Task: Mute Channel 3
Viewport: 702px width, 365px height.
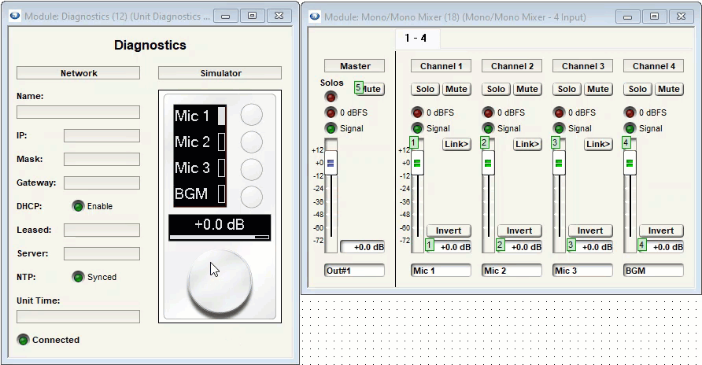Action: 597,89
